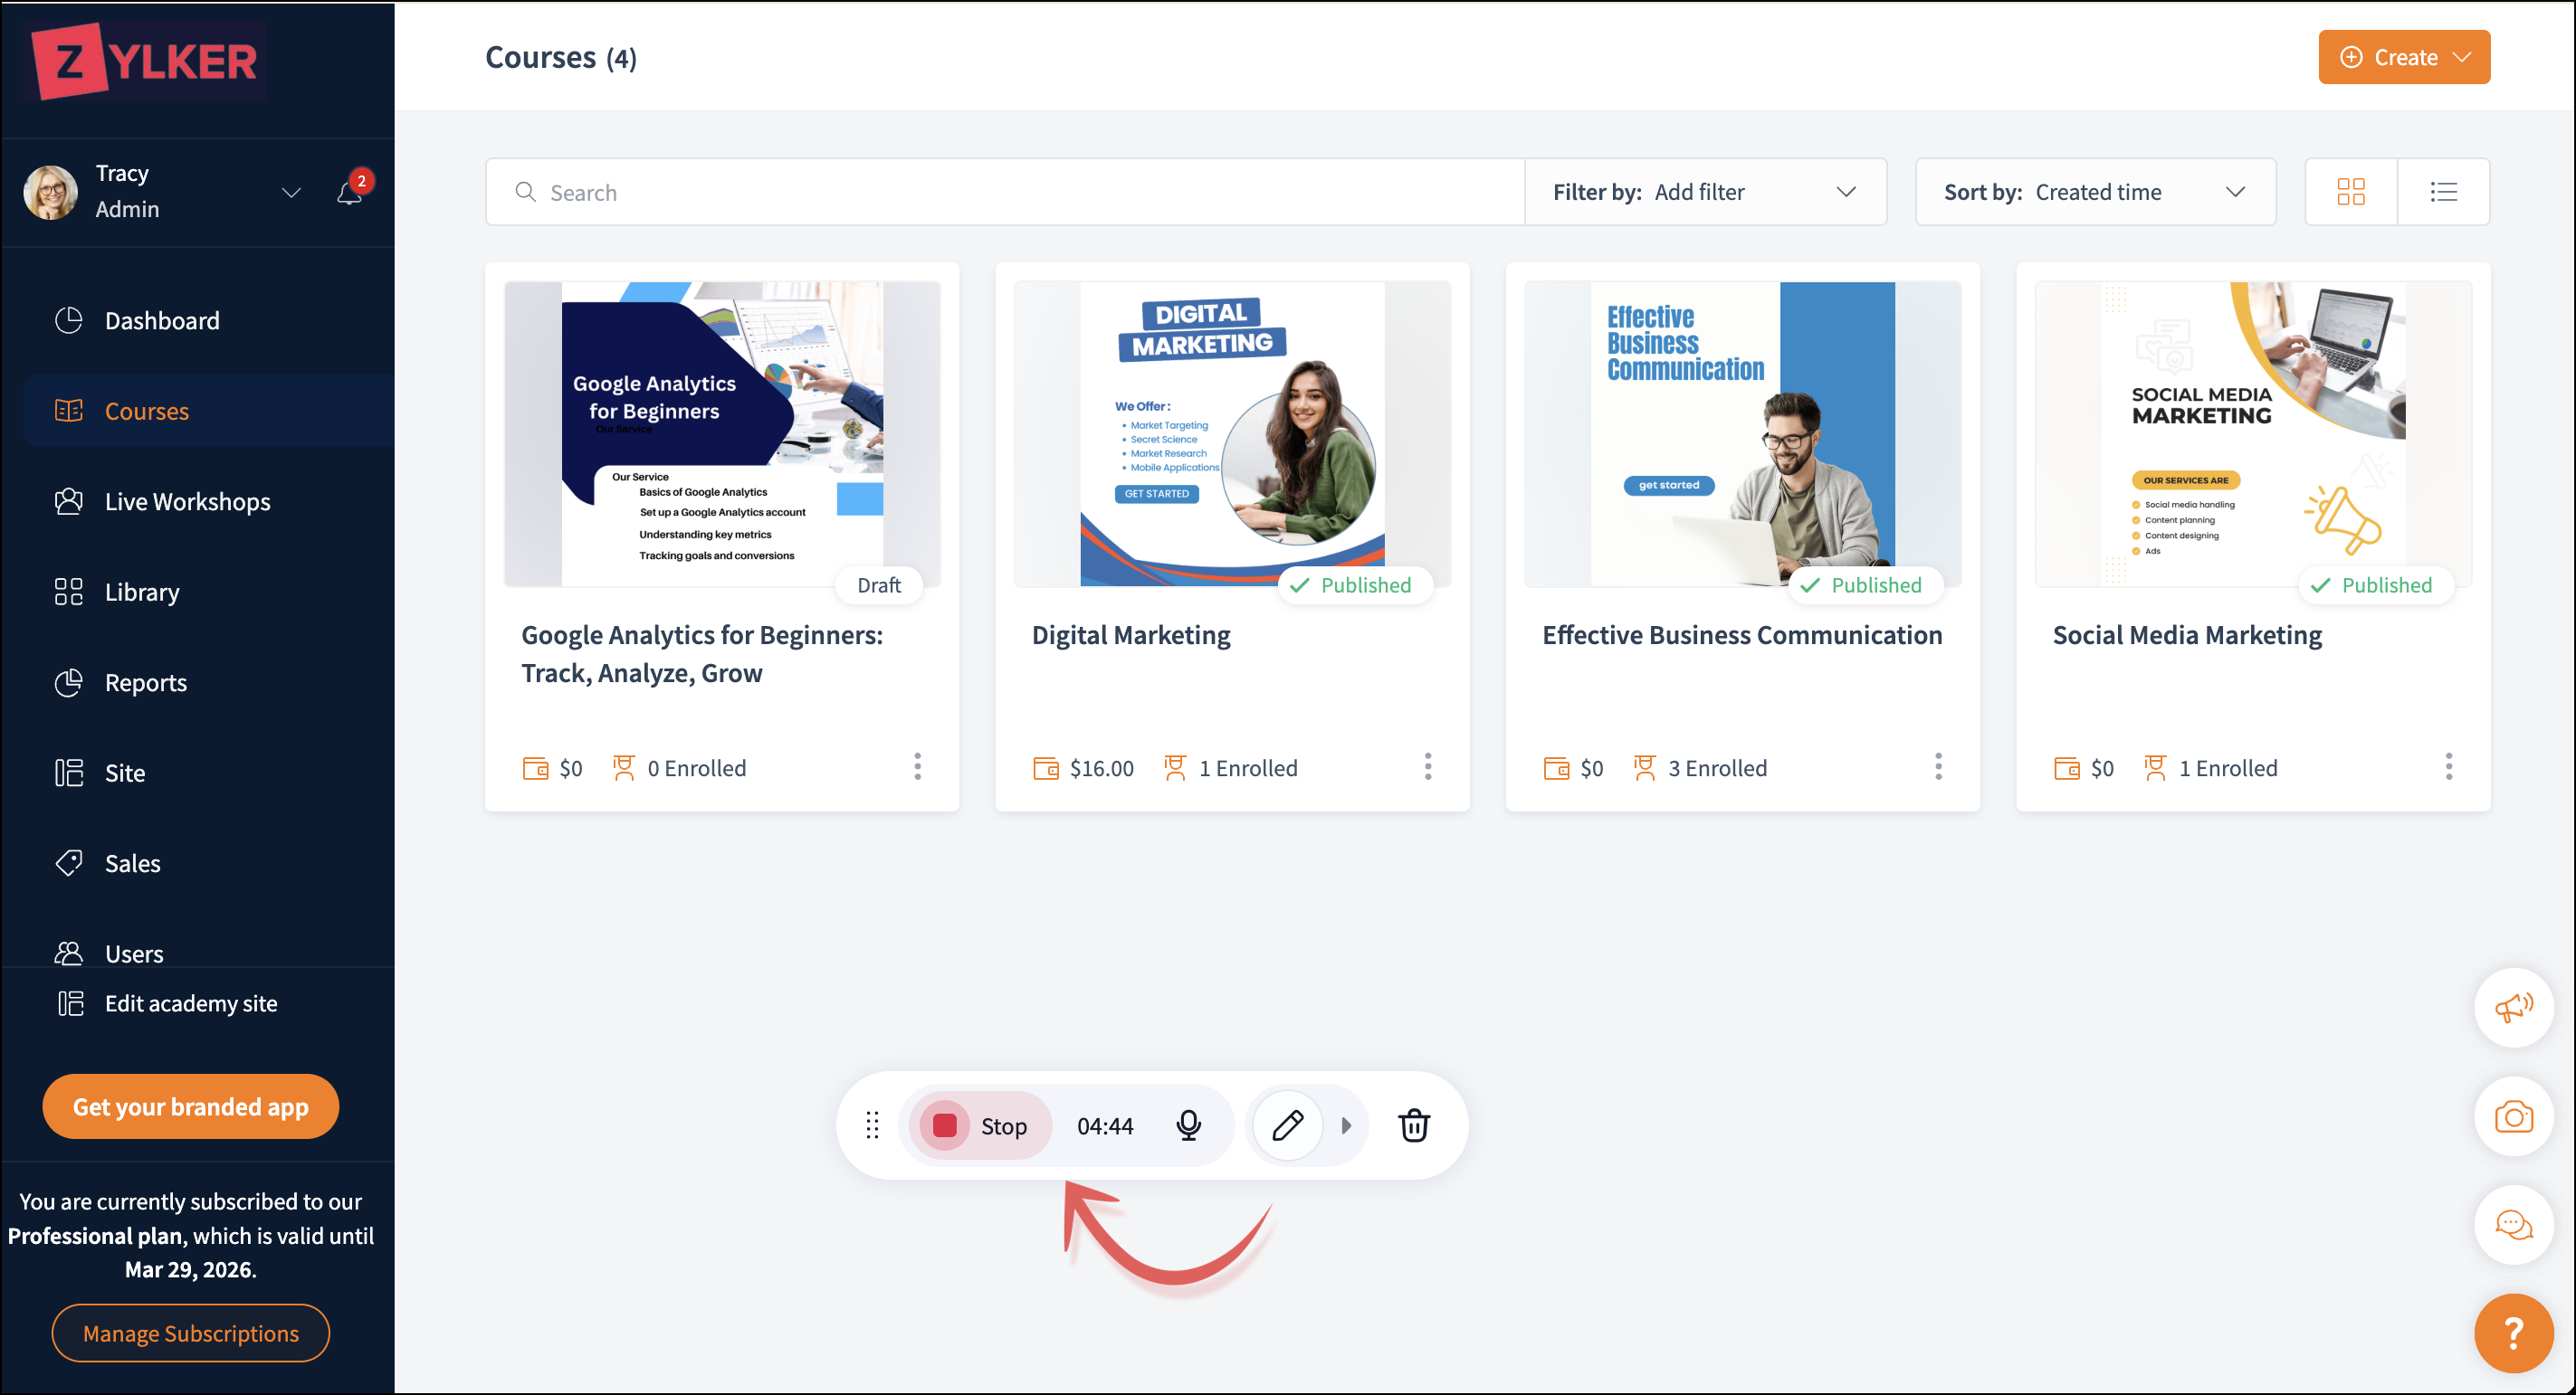Open options menu for Digital Marketing course
Viewport: 2576px width, 1395px height.
1427,766
